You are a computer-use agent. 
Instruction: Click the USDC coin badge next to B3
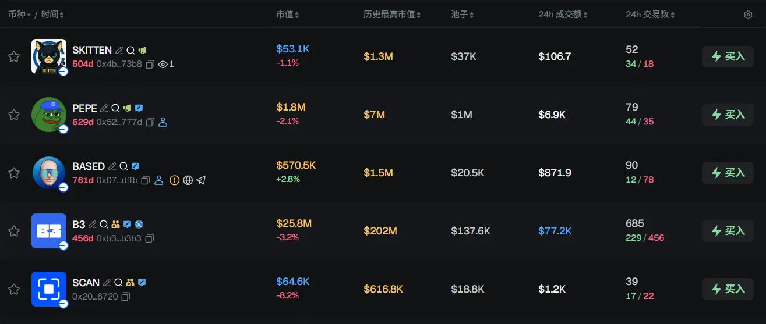click(x=139, y=225)
